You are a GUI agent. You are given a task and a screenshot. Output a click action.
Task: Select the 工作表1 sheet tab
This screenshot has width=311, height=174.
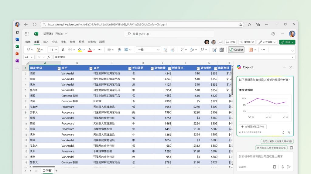click(x=48, y=171)
